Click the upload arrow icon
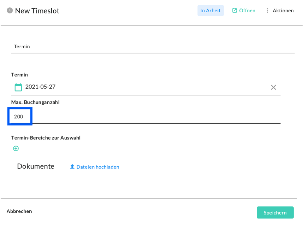Viewport: 303px width, 229px height. pyautogui.click(x=72, y=167)
